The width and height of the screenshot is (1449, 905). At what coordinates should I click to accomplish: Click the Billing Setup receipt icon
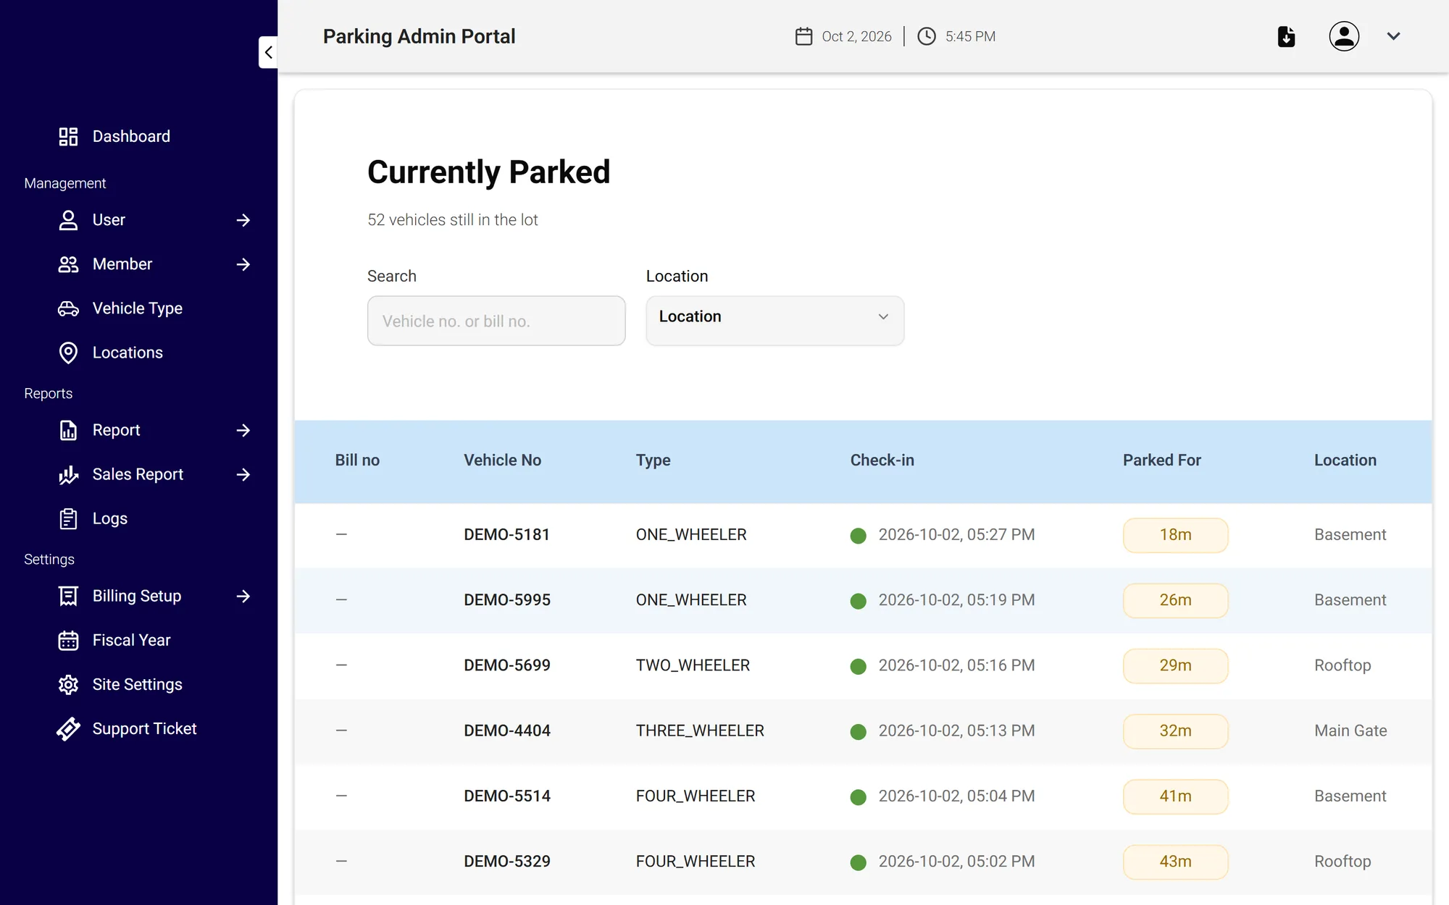(x=68, y=596)
